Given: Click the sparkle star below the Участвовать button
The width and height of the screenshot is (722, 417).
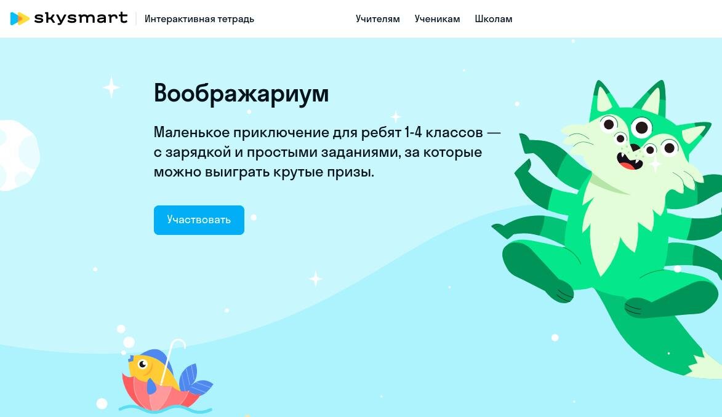Looking at the screenshot, I should pyautogui.click(x=315, y=279).
